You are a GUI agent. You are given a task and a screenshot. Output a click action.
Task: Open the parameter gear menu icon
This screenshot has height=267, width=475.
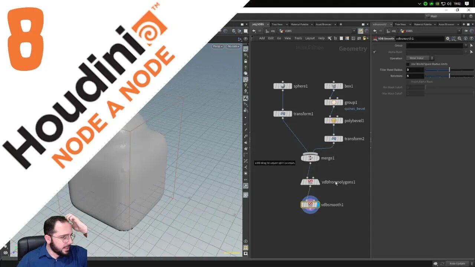click(448, 39)
